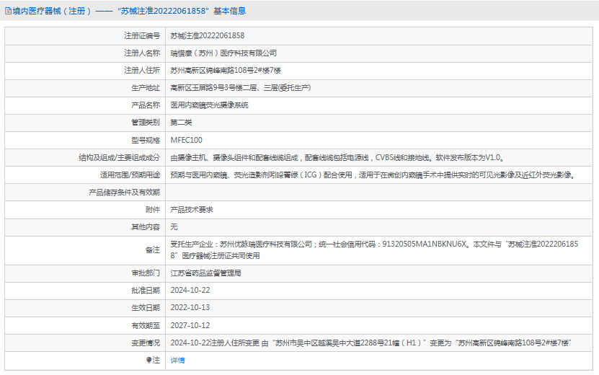This screenshot has height=375, width=599.
Task: Select approval department 江苏省药品监督管理局
Action: (x=205, y=273)
